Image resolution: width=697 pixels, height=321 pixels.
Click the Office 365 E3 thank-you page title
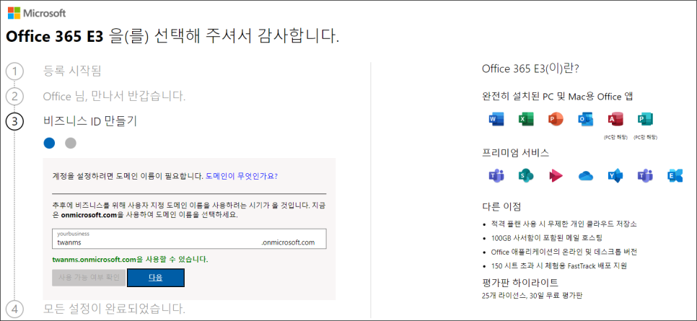click(172, 37)
